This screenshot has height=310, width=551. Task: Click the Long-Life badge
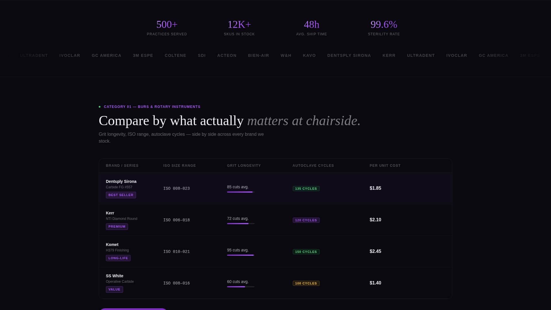point(118,258)
